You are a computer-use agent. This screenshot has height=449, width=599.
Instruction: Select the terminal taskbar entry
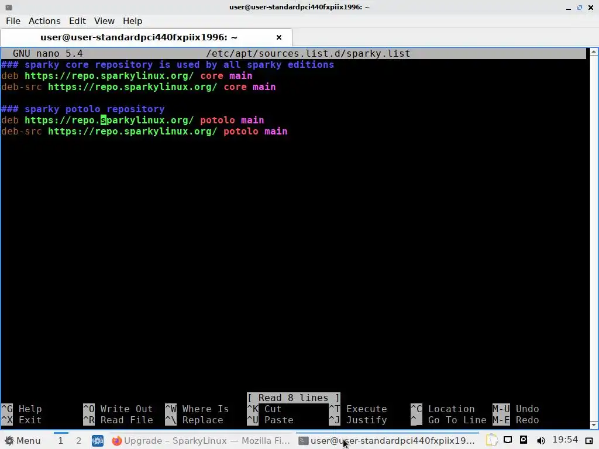387,441
